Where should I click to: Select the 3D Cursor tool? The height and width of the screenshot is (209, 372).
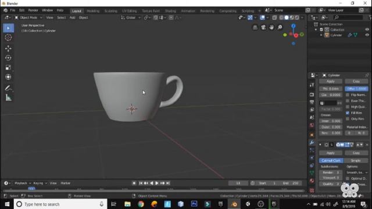(8, 37)
